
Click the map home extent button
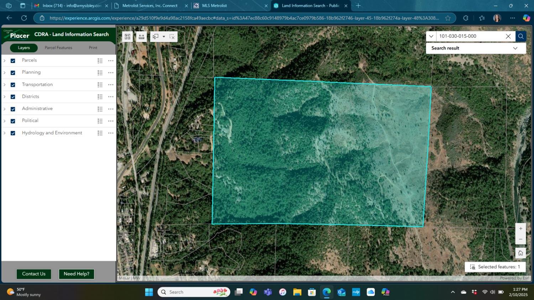520,253
